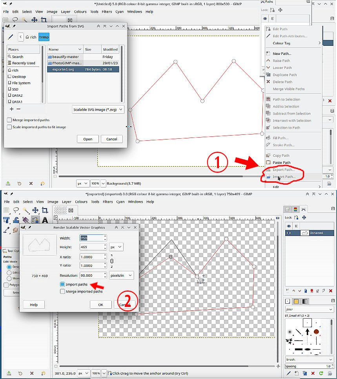Click Cancel in Import Paths from SVG dialog

tap(112, 139)
